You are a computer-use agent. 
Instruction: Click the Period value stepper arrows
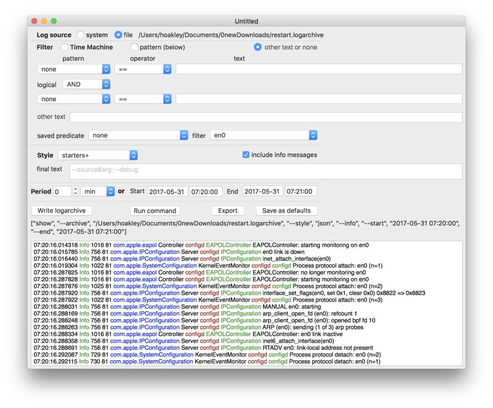click(75, 191)
